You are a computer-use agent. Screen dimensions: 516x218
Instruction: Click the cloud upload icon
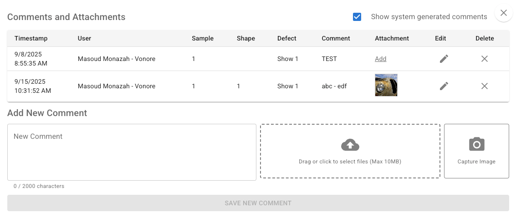[x=350, y=145]
